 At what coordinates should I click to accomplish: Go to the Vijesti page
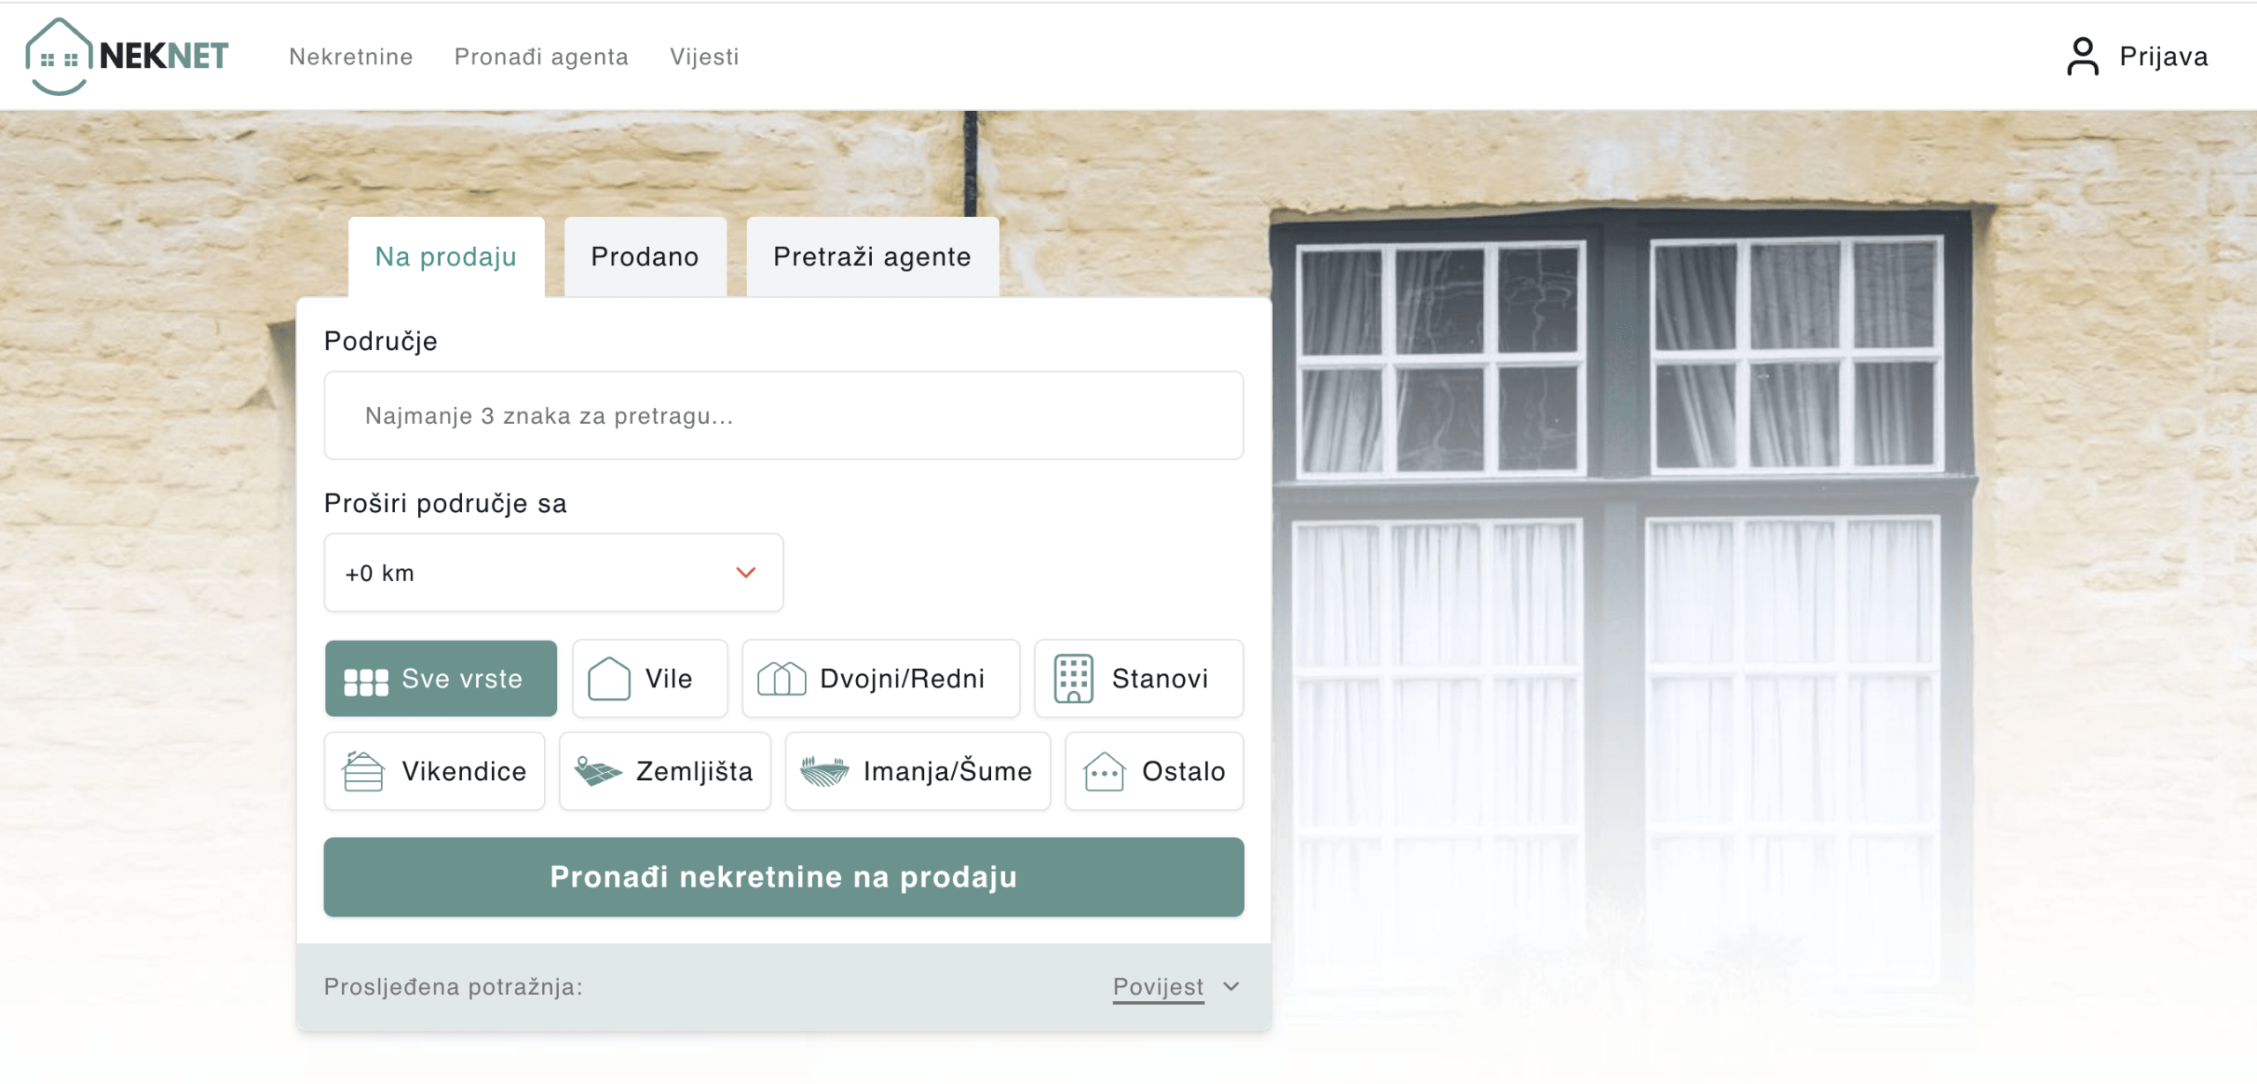(x=704, y=56)
